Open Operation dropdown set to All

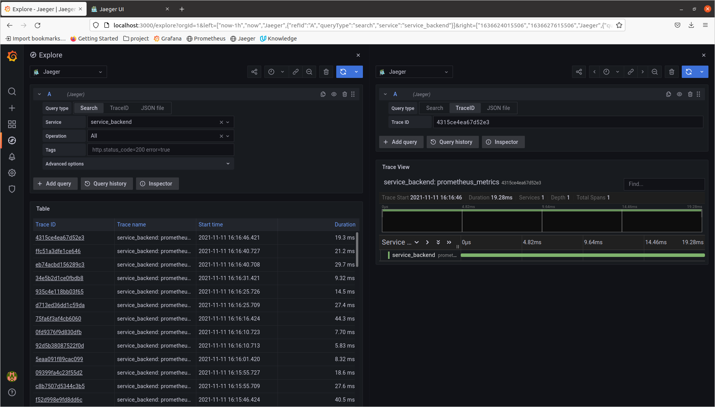point(160,136)
